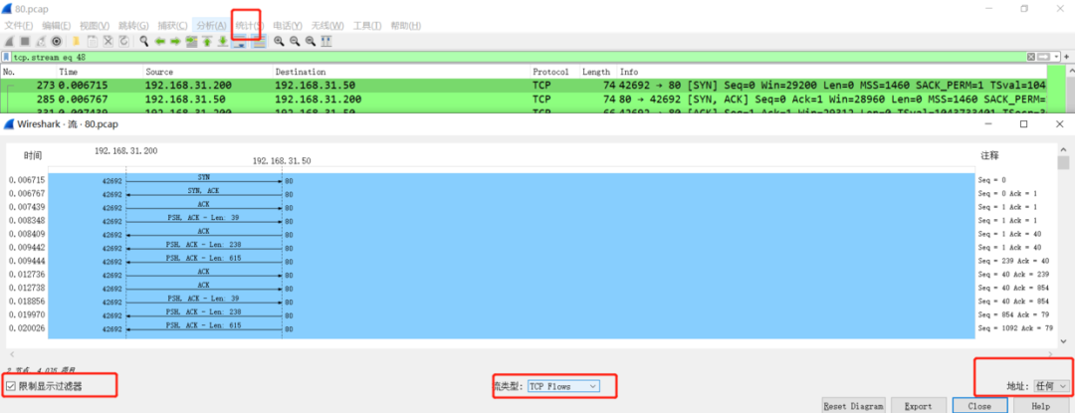The width and height of the screenshot is (1075, 413).
Task: Click the comment Seq = 854 Ack = 79
Action: pyautogui.click(x=1012, y=315)
